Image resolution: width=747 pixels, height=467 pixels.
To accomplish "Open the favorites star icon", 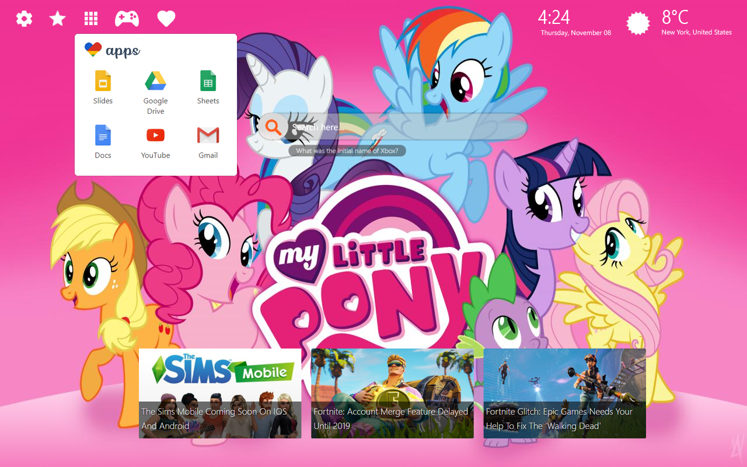I will (57, 19).
